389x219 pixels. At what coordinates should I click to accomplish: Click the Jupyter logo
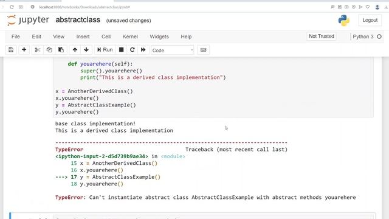tap(28, 20)
